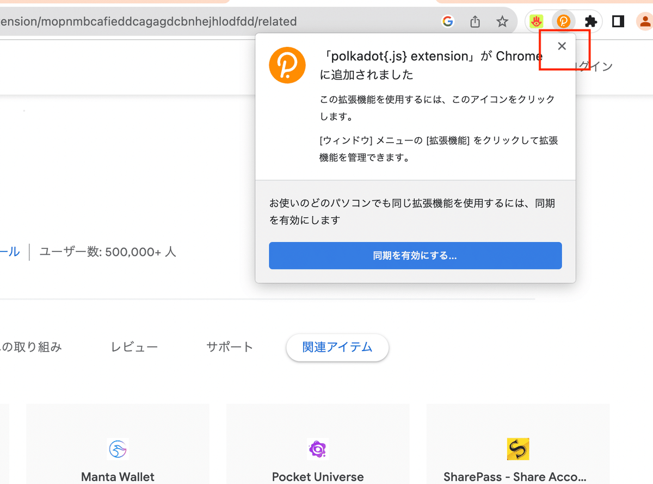The height and width of the screenshot is (484, 653).
Task: Open the Chrome profile avatar
Action: (x=645, y=22)
